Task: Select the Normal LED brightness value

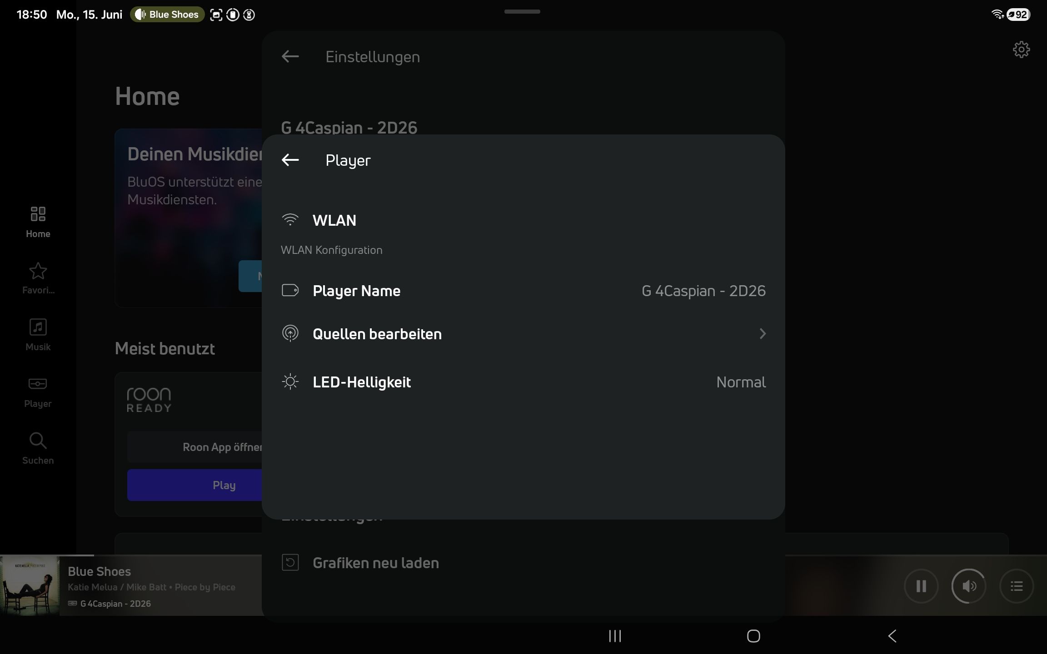Action: click(741, 382)
